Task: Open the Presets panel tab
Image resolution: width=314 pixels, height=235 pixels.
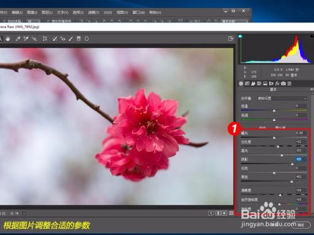Action: pyautogui.click(x=290, y=83)
